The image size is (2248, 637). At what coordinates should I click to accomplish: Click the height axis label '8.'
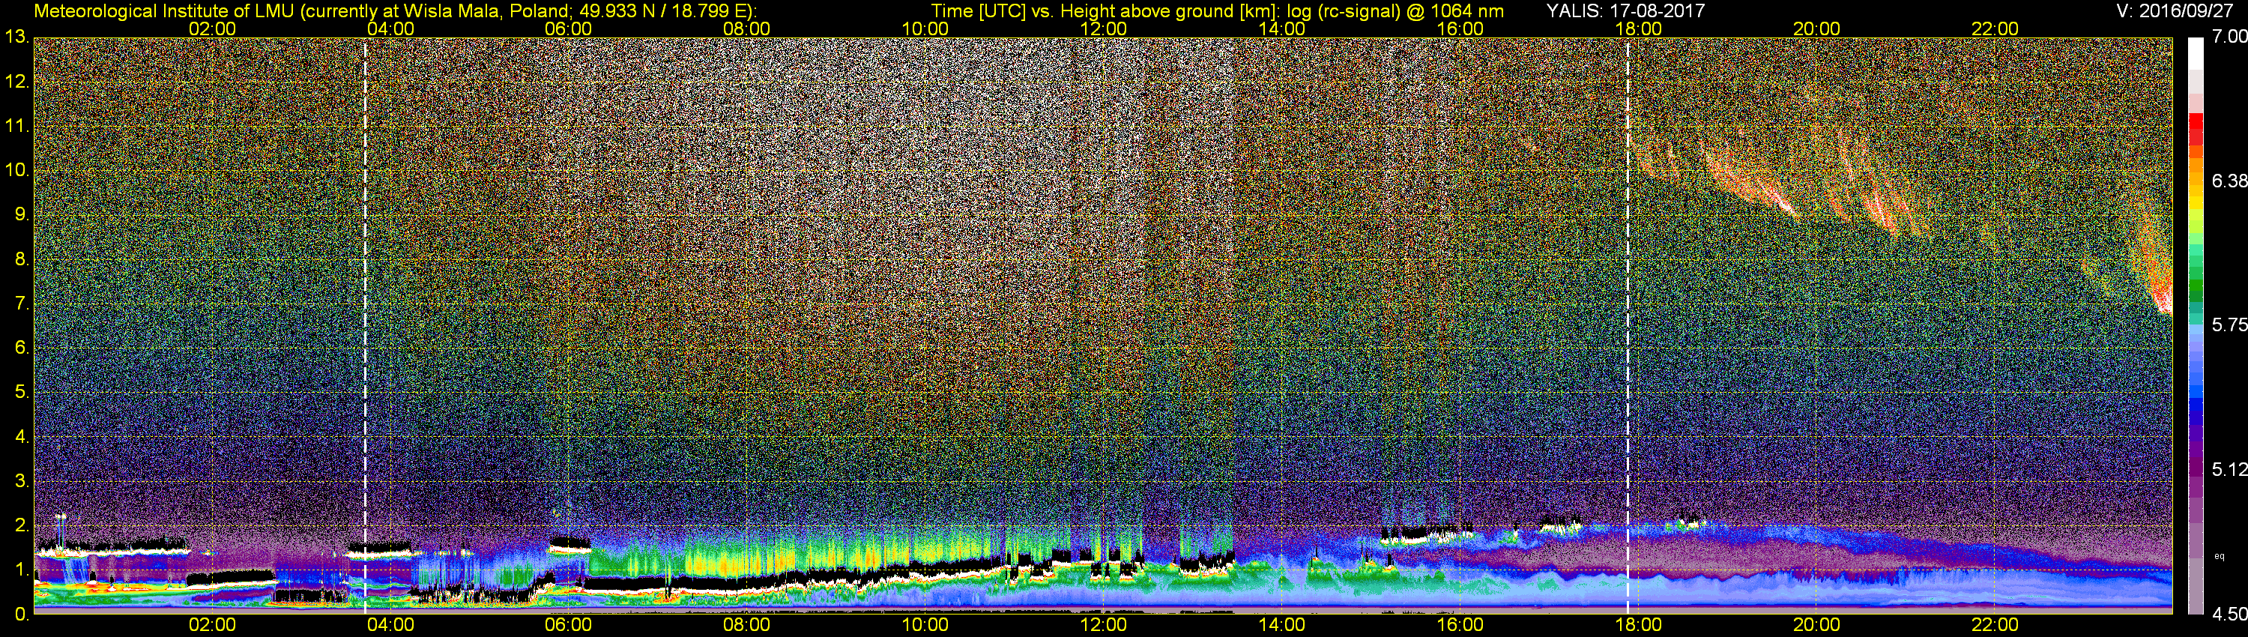coord(22,259)
